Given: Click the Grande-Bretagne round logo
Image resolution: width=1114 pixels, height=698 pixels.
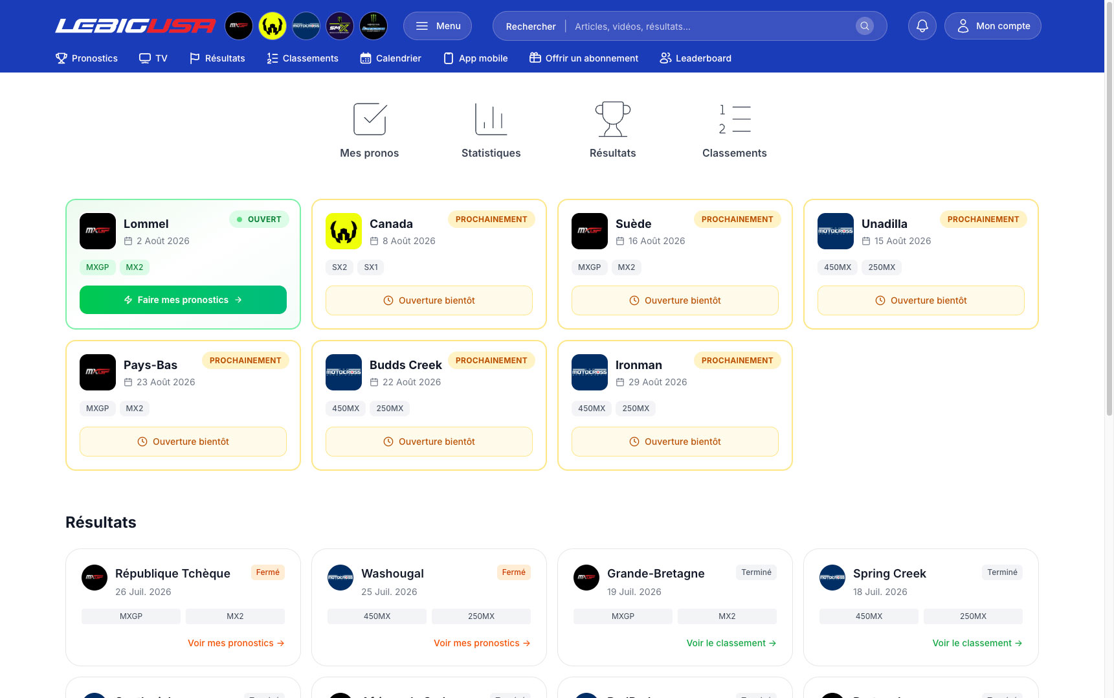Looking at the screenshot, I should [x=586, y=578].
